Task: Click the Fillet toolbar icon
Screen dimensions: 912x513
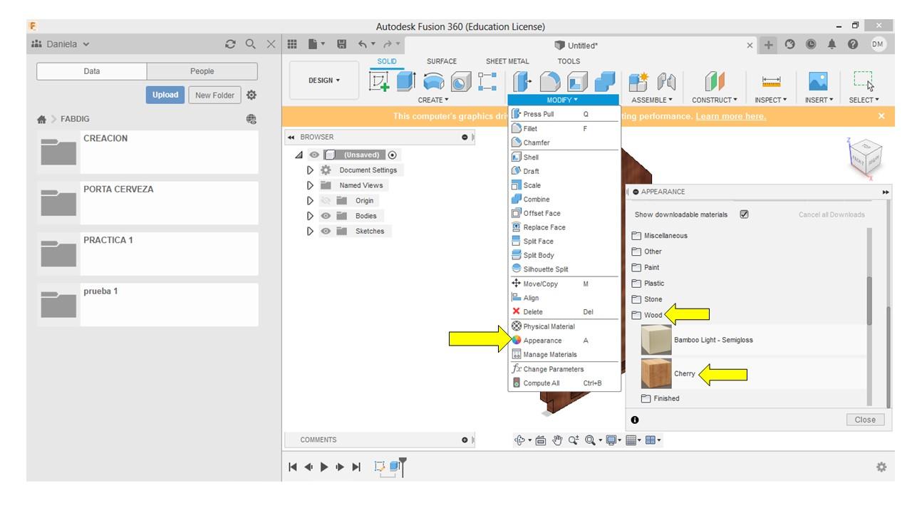Action: tap(550, 82)
